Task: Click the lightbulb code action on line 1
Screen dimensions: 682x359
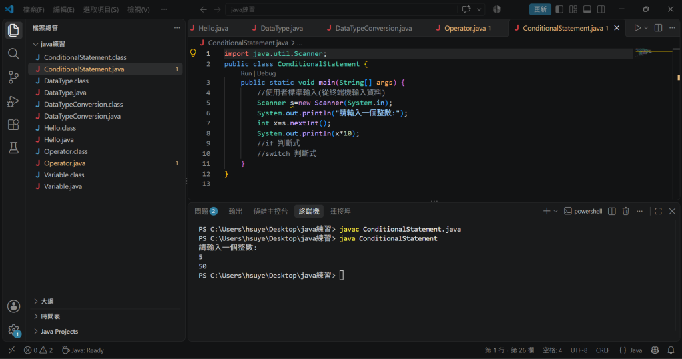Action: 193,53
